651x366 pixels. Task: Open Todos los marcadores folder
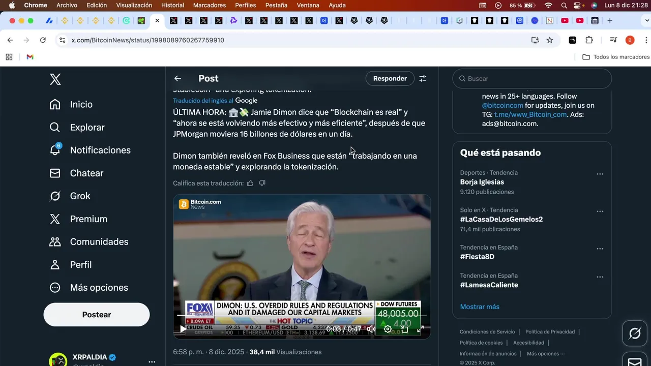pyautogui.click(x=616, y=57)
